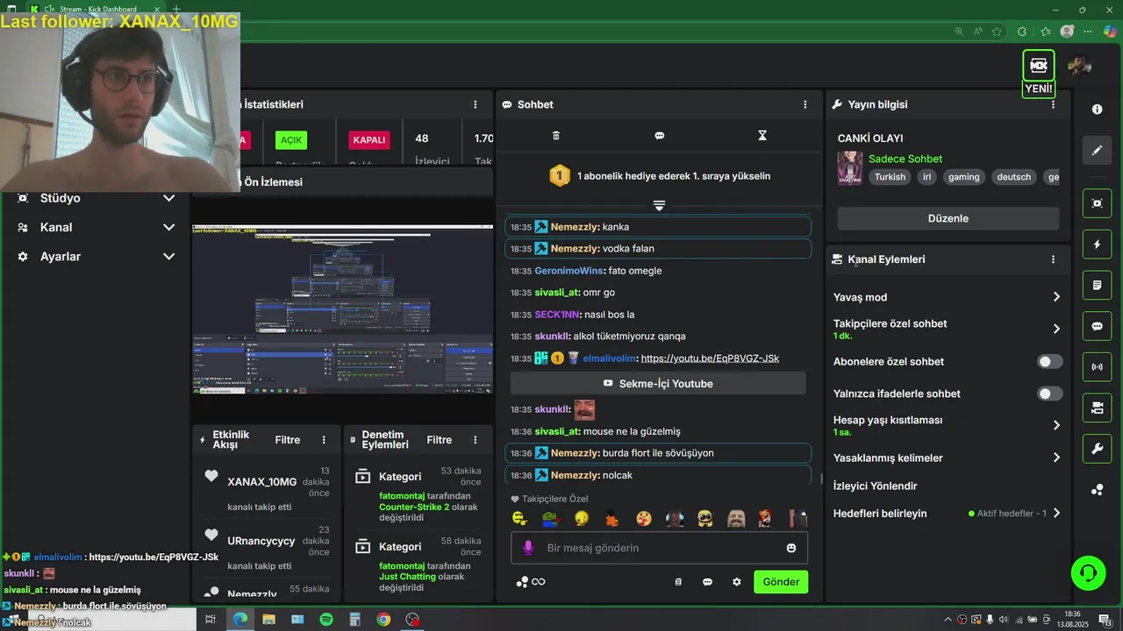Open the youtu.be link in chat
Viewport: 1123px width, 631px height.
click(x=710, y=358)
